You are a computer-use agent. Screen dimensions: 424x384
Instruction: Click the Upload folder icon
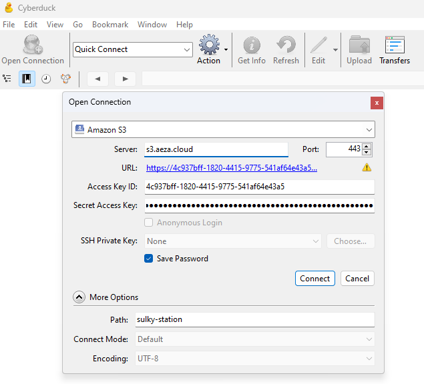click(x=359, y=45)
